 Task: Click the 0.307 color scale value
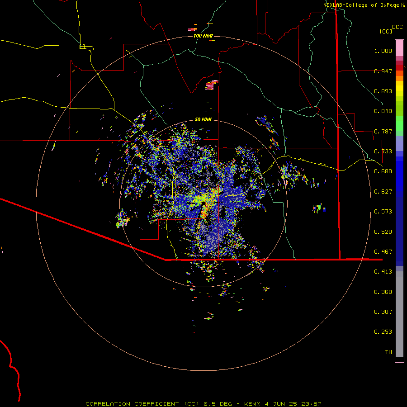pos(383,312)
